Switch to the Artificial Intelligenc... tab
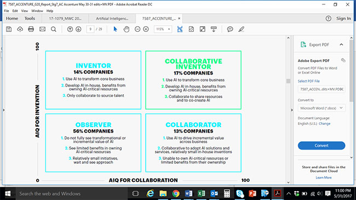The image size is (356, 200). click(x=112, y=19)
